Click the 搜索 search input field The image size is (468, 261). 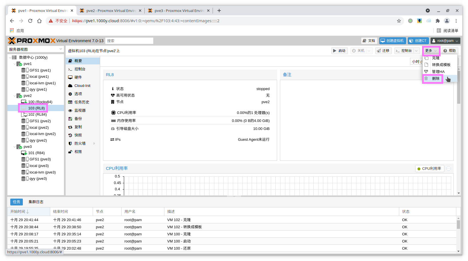click(x=129, y=41)
